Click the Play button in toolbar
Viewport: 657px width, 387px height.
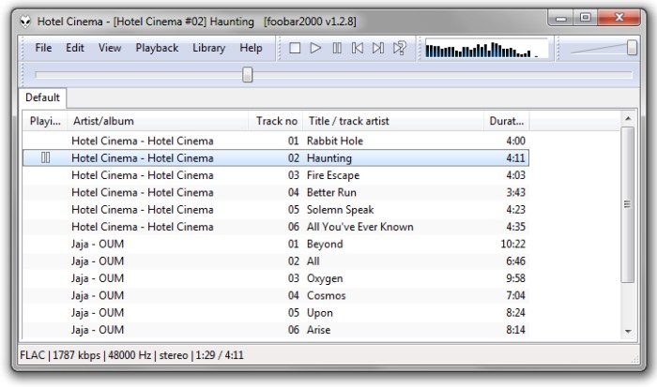pos(315,48)
